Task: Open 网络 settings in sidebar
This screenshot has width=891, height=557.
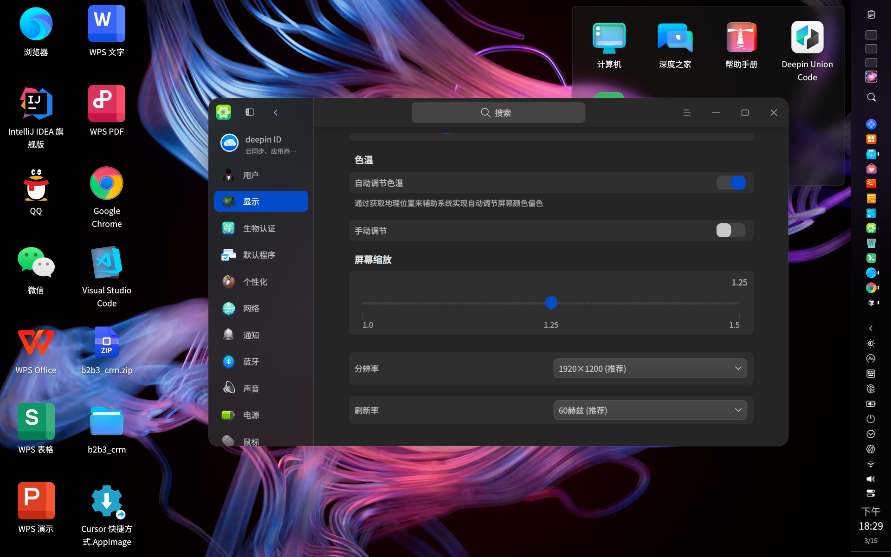Action: click(261, 308)
